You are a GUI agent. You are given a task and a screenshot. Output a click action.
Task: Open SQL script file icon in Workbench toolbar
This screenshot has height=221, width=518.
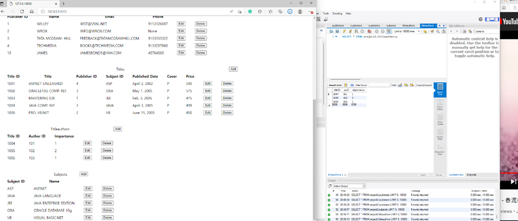[x=332, y=31]
